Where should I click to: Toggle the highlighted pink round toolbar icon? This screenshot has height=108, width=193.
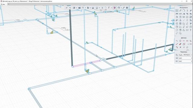click(x=115, y=8)
